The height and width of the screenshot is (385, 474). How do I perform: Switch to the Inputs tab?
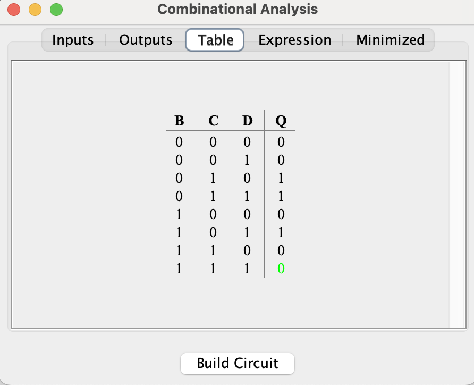pos(73,40)
